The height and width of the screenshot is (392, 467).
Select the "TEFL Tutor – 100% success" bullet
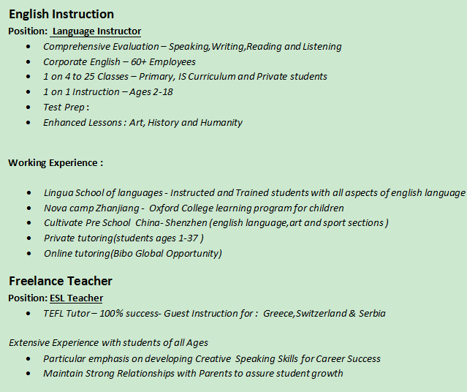[x=214, y=314]
